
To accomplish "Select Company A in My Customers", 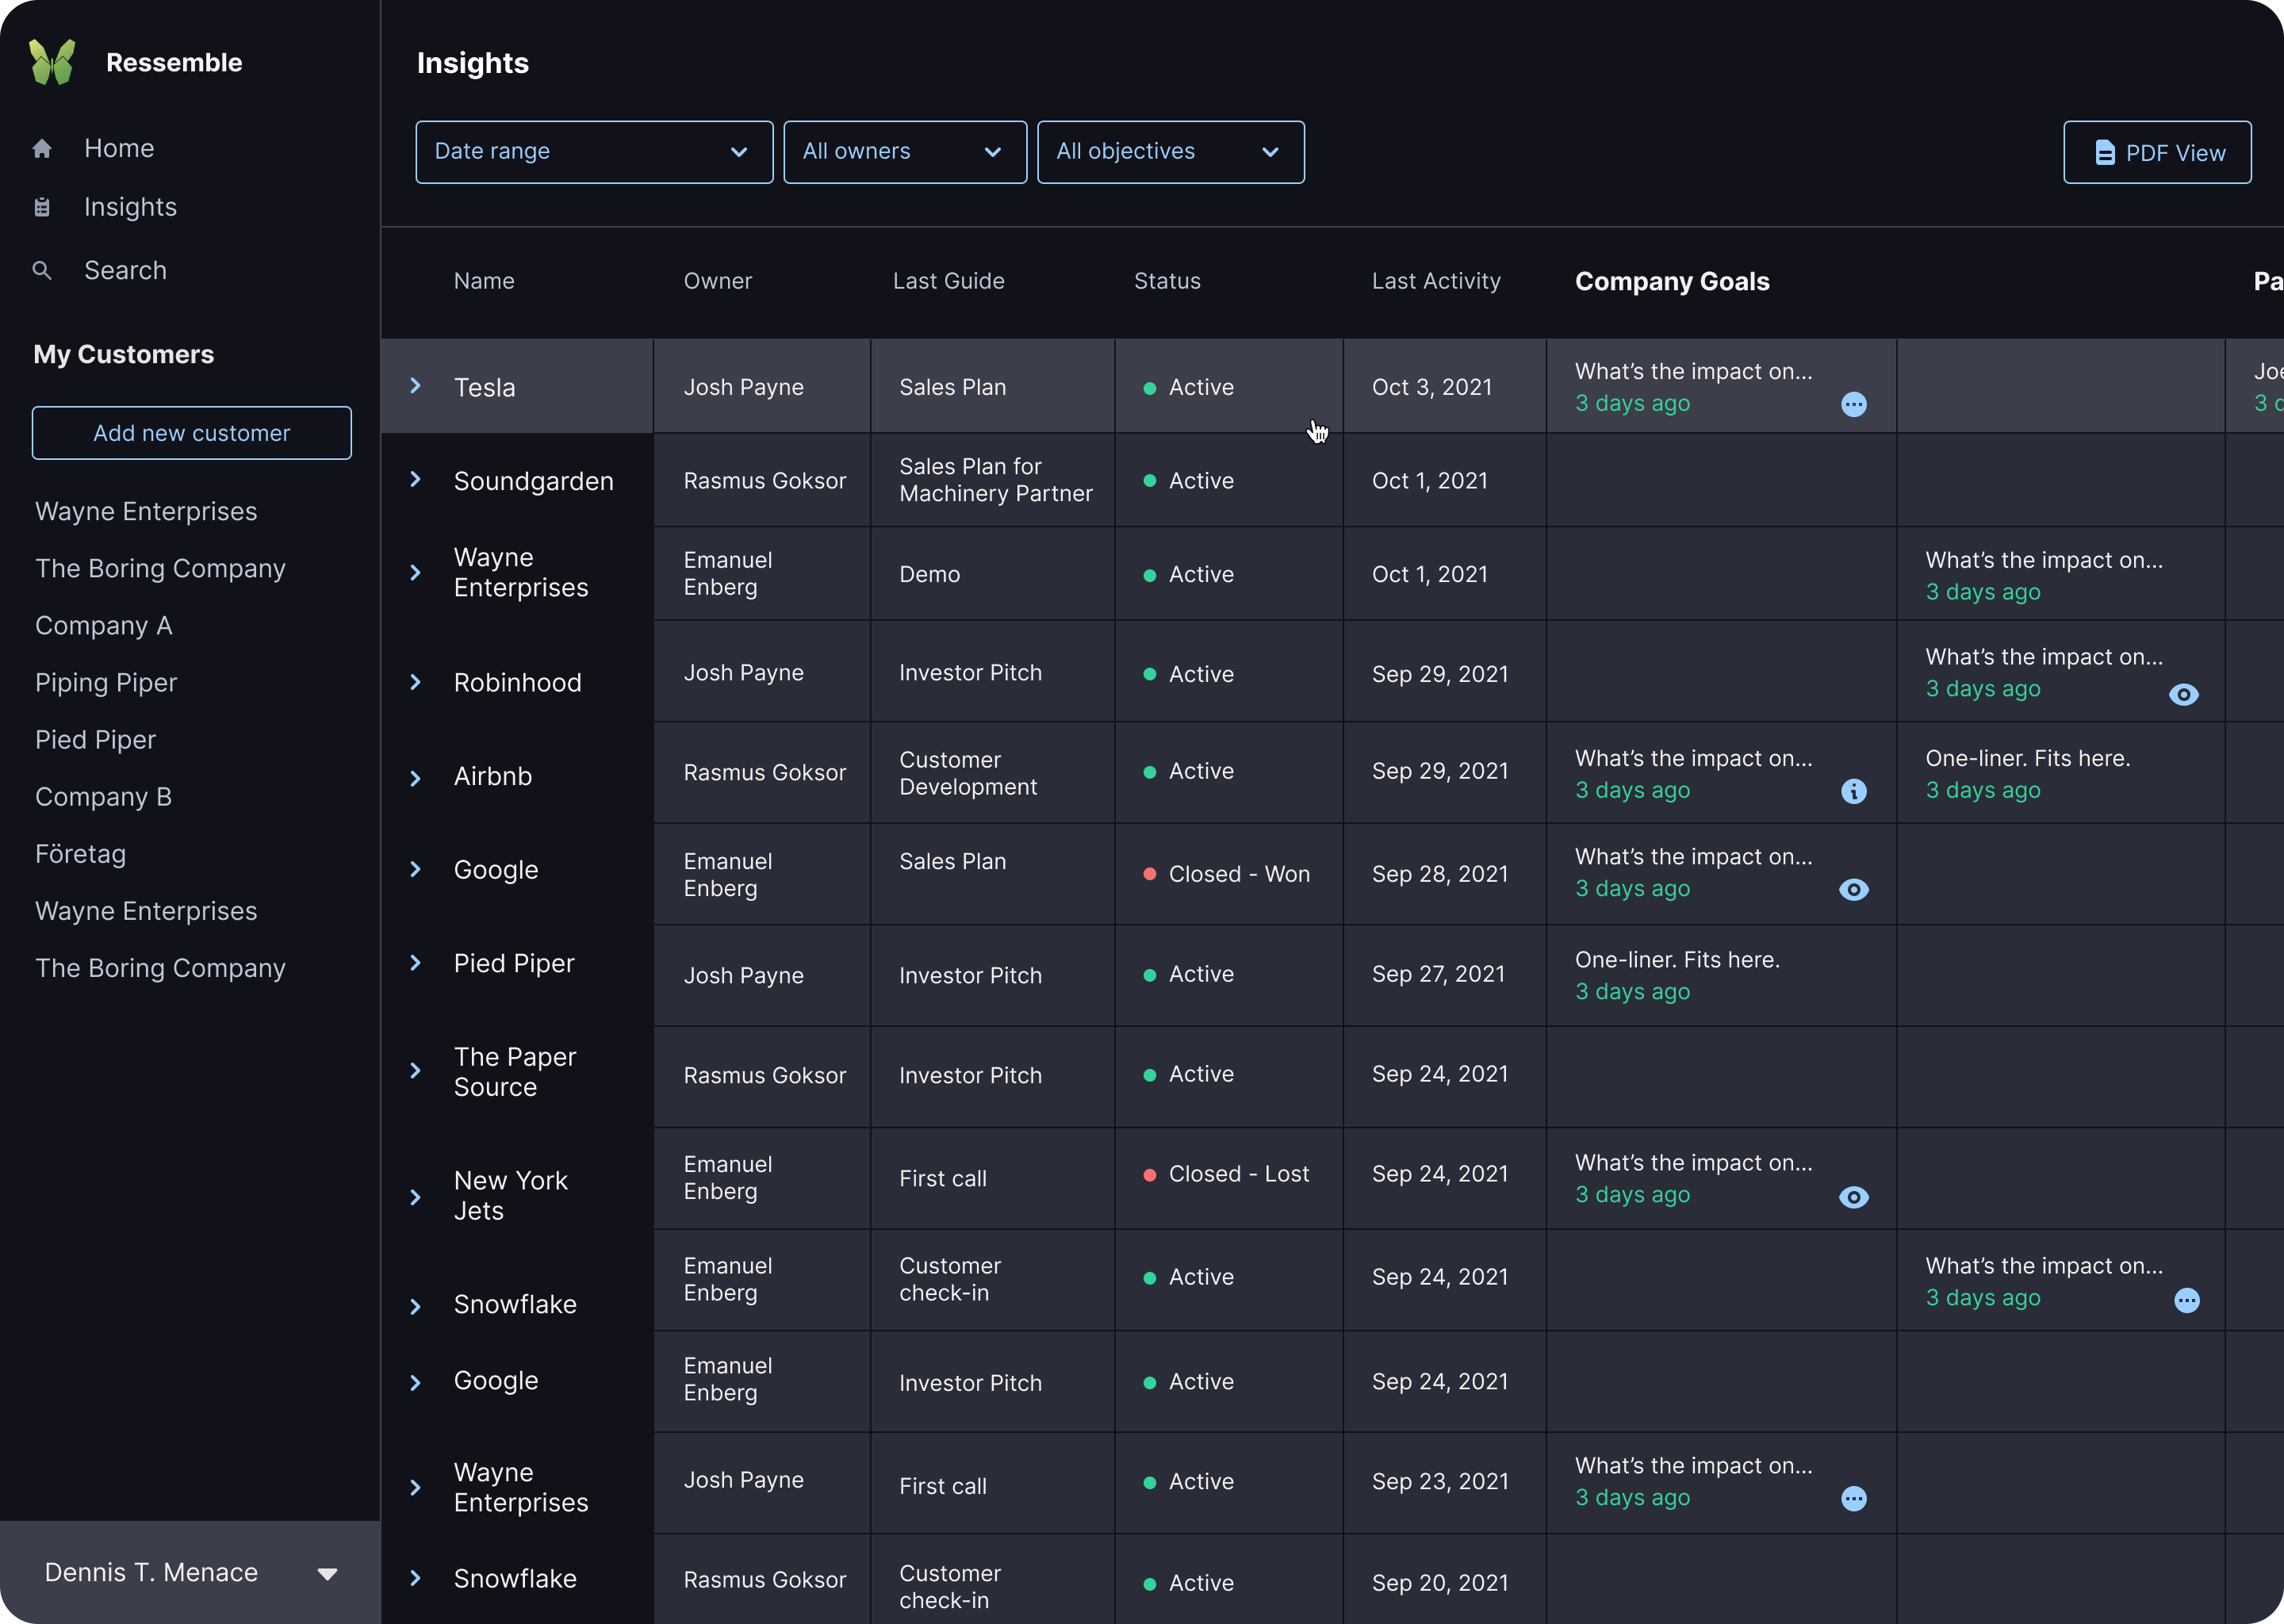I will (104, 626).
